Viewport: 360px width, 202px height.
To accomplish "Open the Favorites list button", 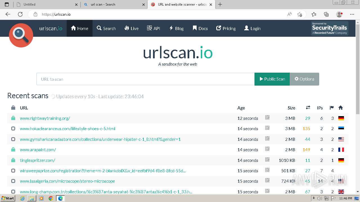I will click(x=314, y=14).
